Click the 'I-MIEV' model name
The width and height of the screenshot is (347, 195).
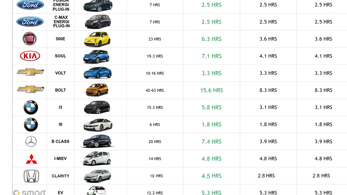tap(60, 158)
